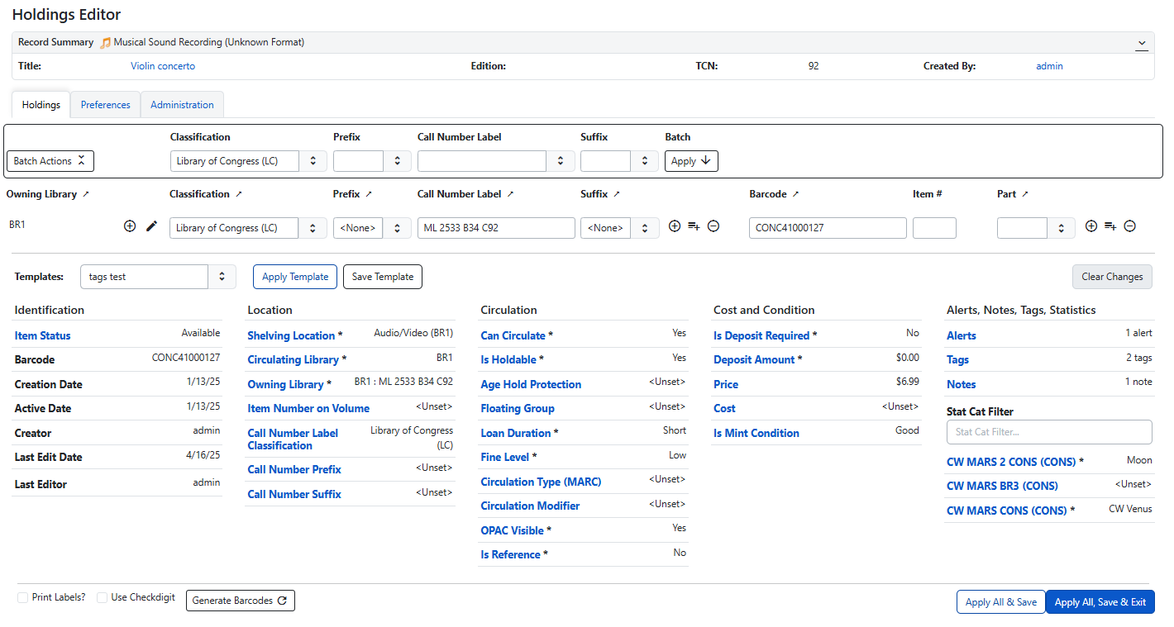Switch to the Administration tab

coord(182,104)
